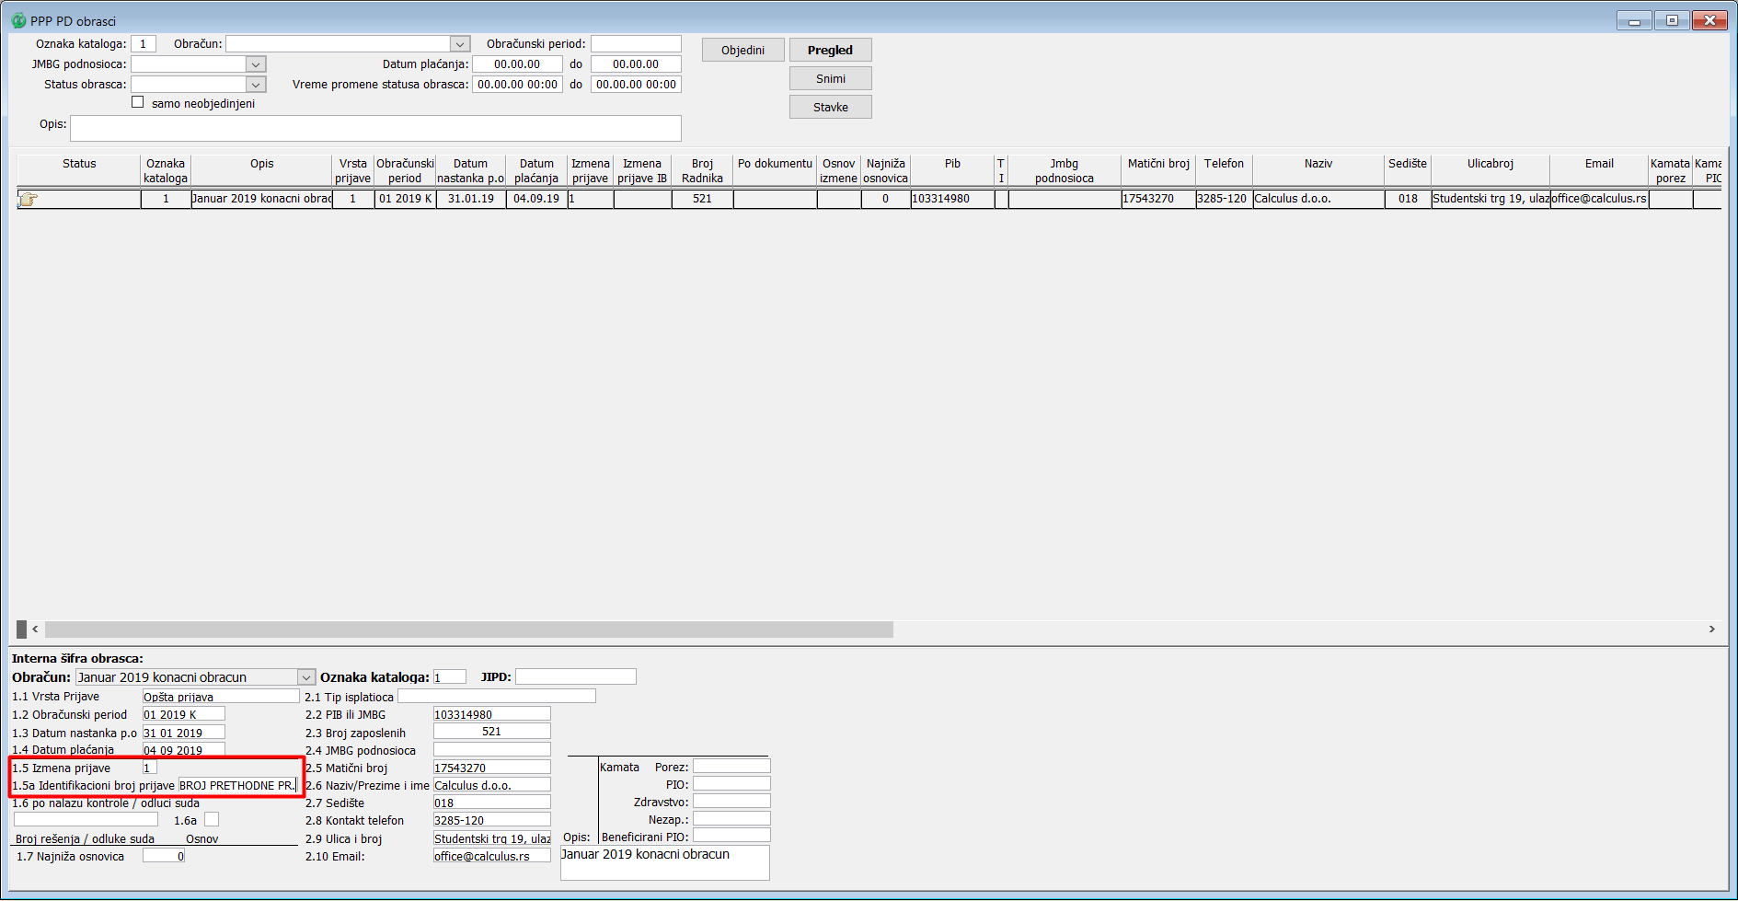Viewport: 1738px width, 901px height.
Task: Click the 2.4 JMBG podnosioca field
Action: [x=492, y=750]
